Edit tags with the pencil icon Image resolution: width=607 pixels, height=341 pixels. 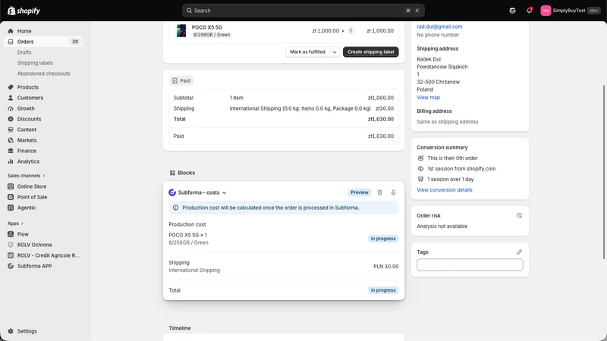pos(519,252)
